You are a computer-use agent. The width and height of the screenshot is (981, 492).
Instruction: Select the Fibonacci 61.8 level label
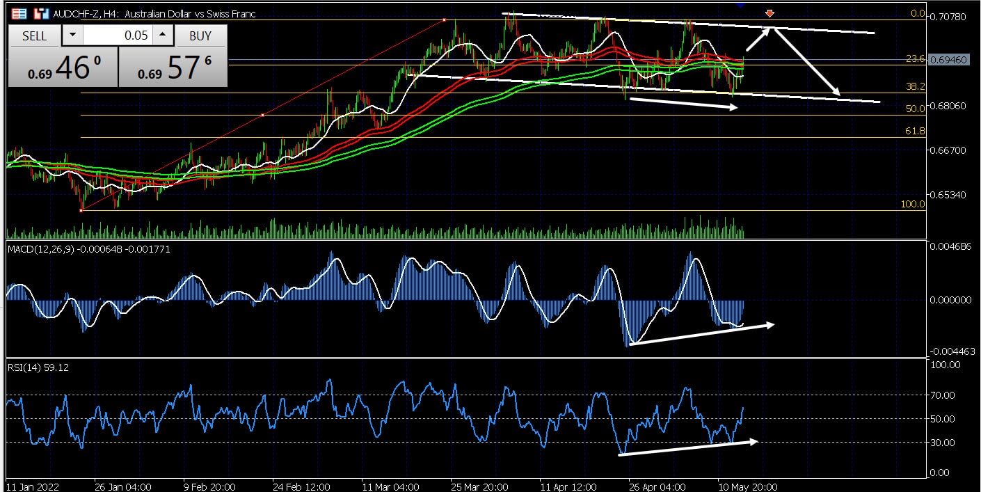(914, 131)
